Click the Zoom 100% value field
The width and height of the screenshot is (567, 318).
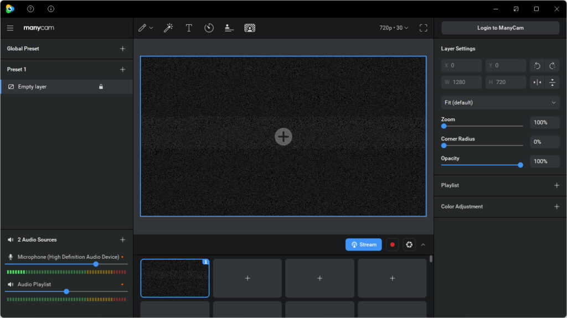(545, 123)
